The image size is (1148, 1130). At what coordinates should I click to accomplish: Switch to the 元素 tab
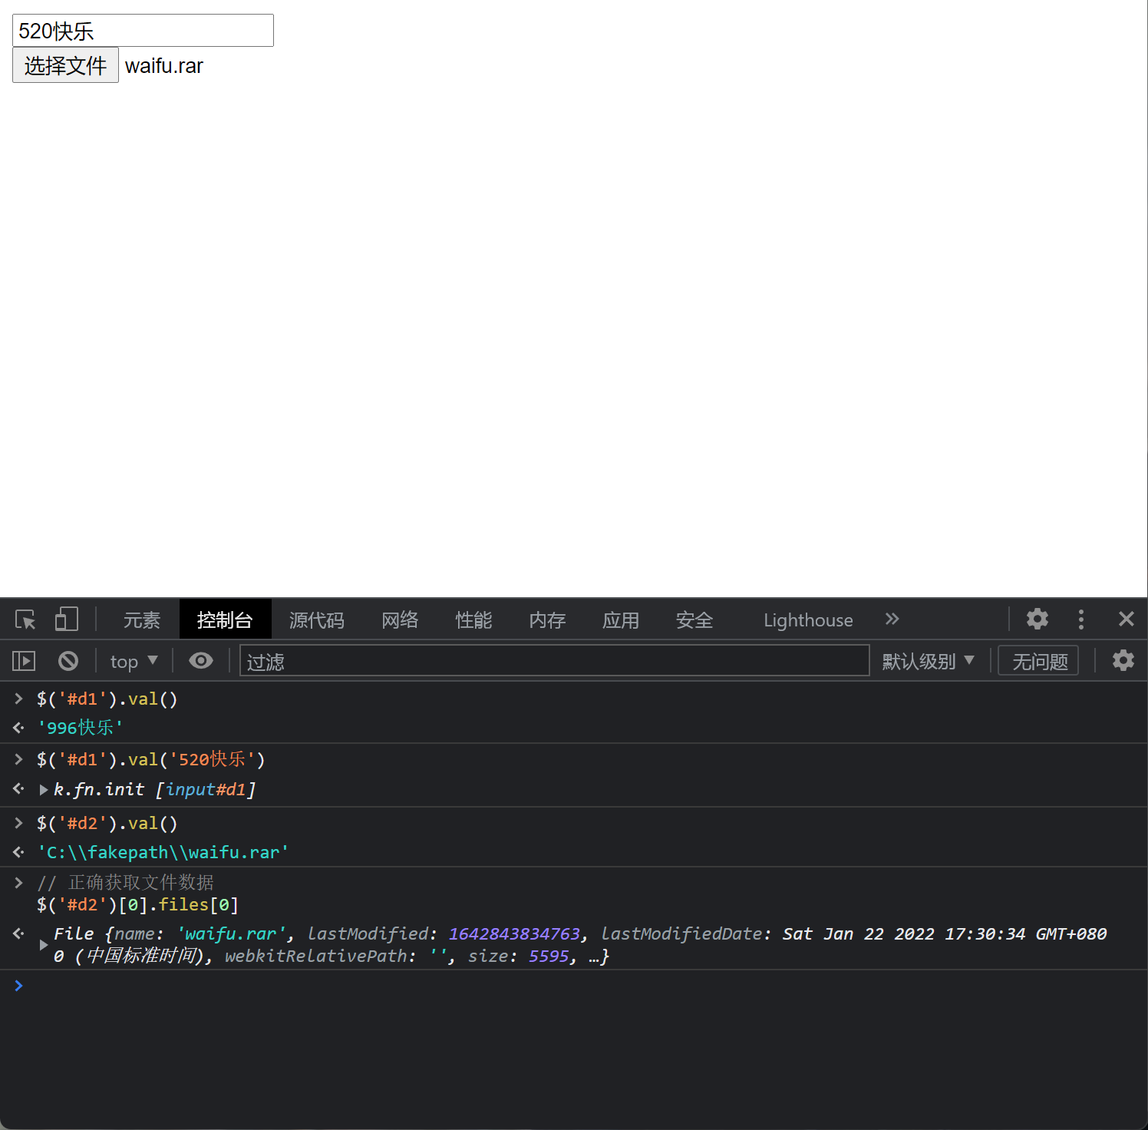142,620
